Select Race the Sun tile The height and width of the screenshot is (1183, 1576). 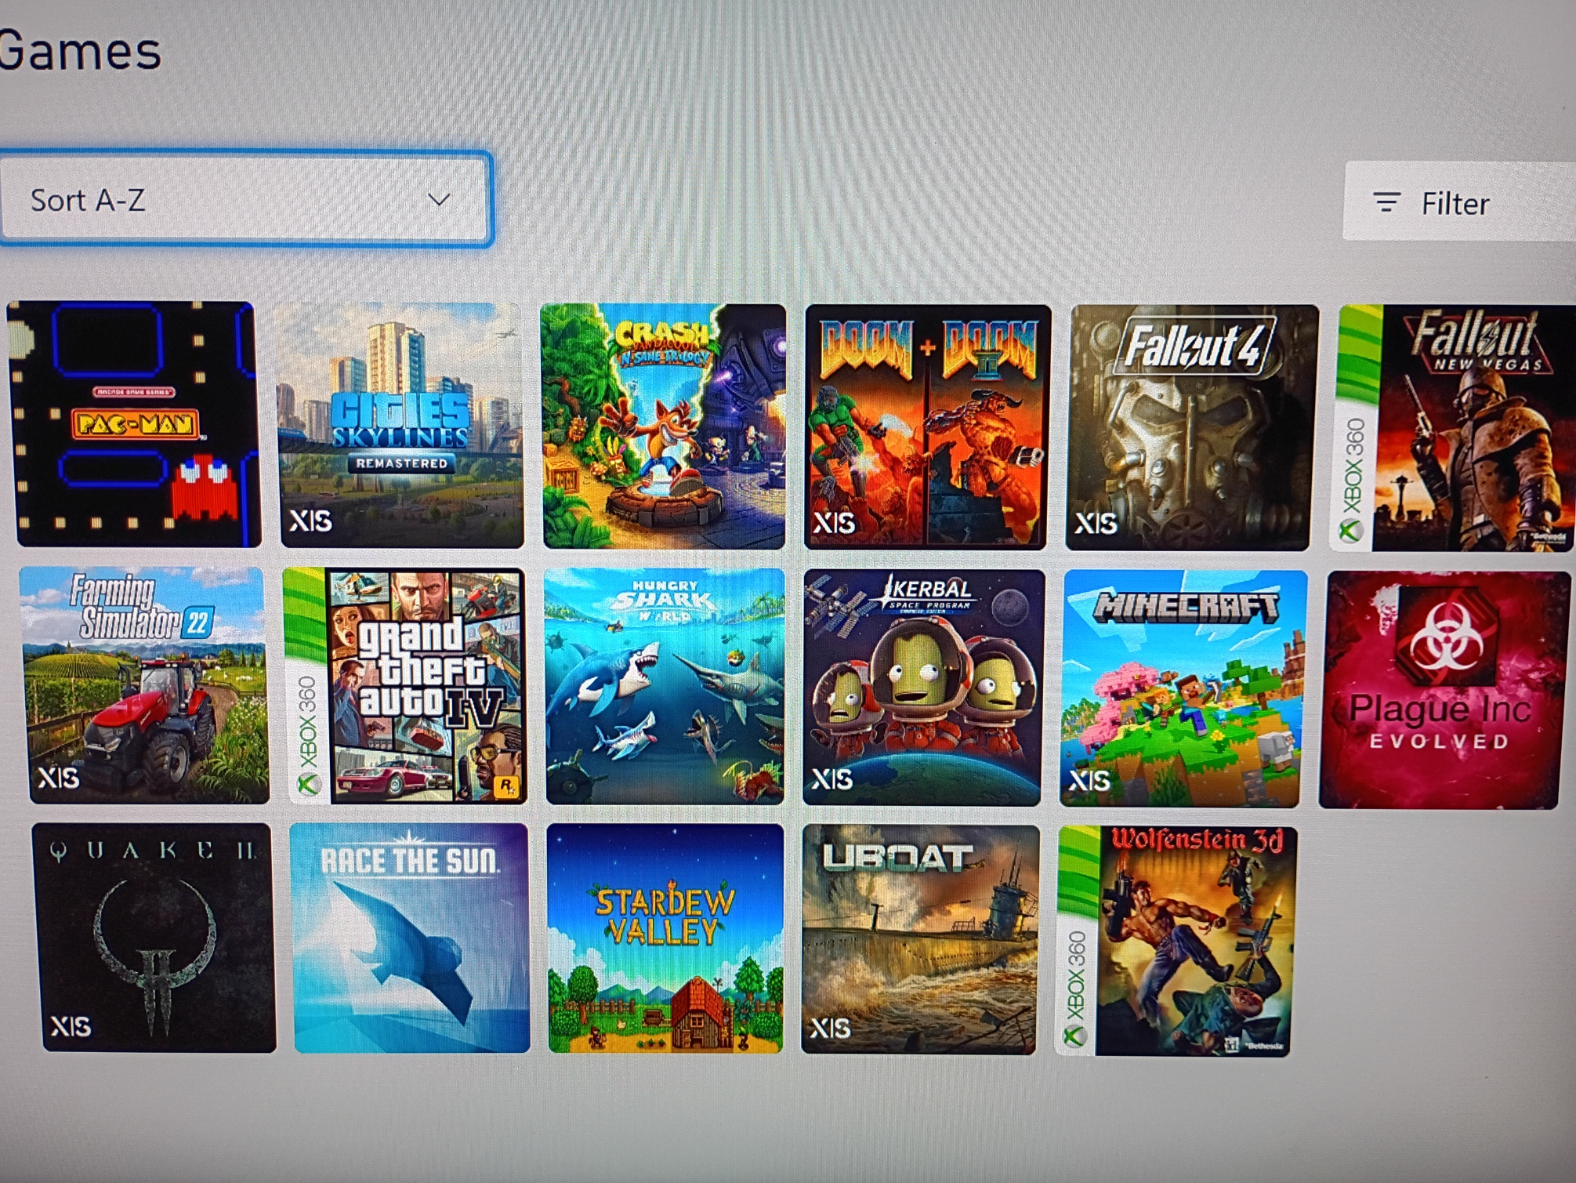point(411,938)
